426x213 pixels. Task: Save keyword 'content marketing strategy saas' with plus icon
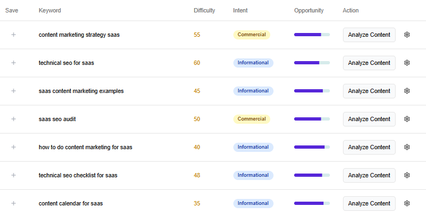14,35
